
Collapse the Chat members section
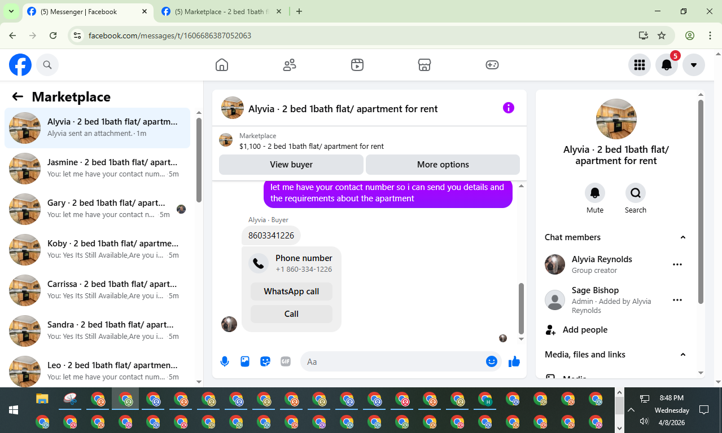click(683, 237)
